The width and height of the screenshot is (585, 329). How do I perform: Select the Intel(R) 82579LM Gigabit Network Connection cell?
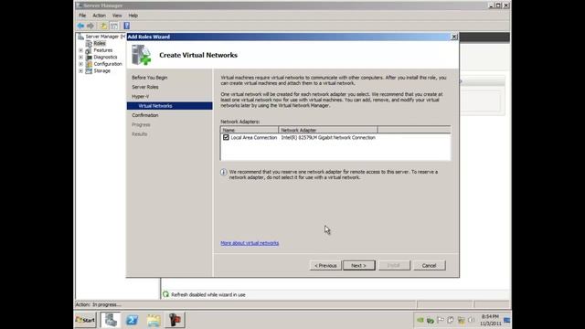pos(328,138)
